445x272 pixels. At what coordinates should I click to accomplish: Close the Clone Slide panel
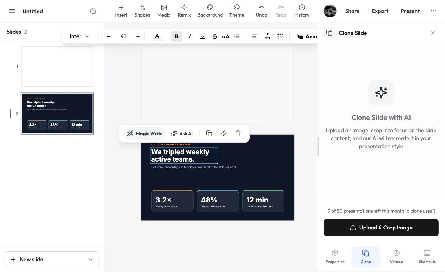433,33
